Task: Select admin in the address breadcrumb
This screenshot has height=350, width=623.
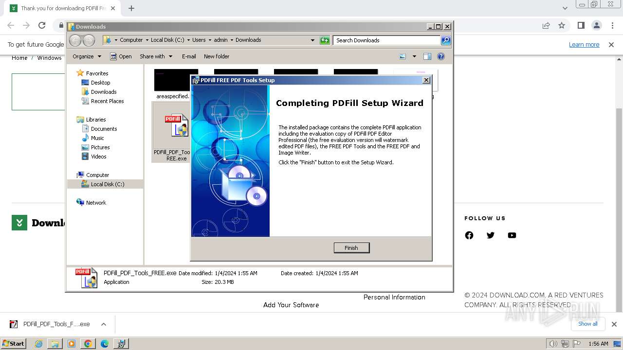Action: point(220,40)
